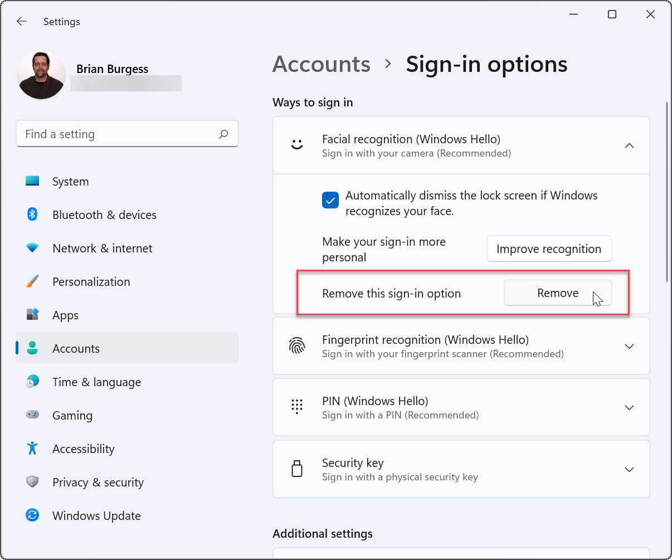Click the Apps sidebar icon

click(32, 315)
